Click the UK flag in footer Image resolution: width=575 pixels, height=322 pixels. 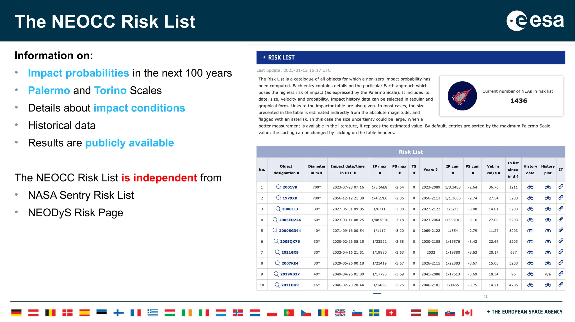(x=340, y=312)
